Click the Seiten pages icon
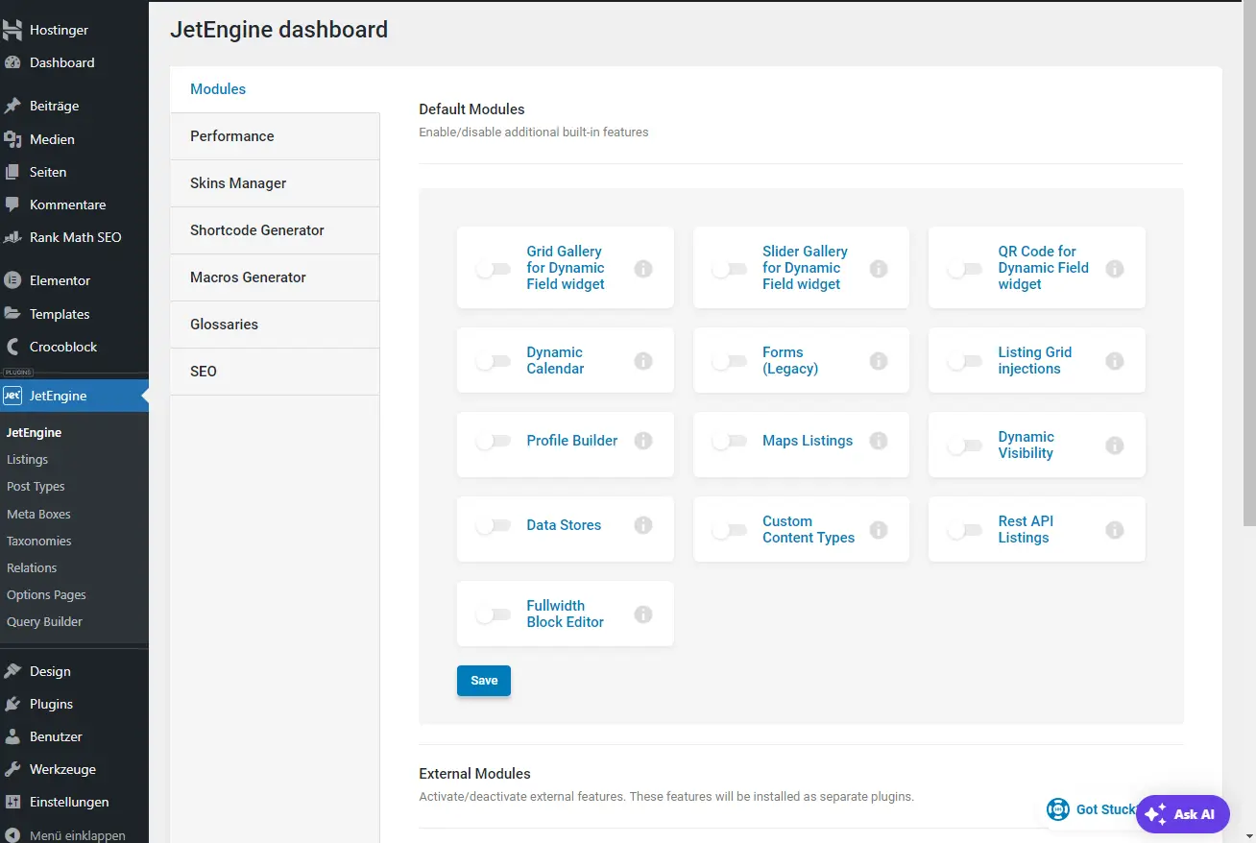The width and height of the screenshot is (1256, 843). [x=12, y=172]
